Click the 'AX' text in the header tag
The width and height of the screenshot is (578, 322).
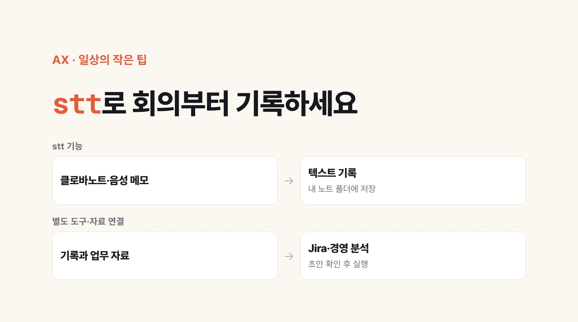[x=61, y=60]
